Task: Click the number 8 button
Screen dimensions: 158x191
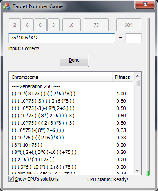Action: pos(41,25)
